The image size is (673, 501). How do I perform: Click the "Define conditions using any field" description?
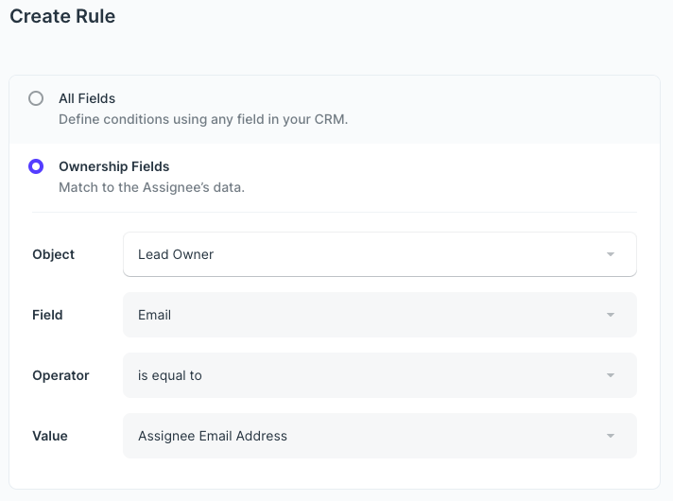coord(203,120)
